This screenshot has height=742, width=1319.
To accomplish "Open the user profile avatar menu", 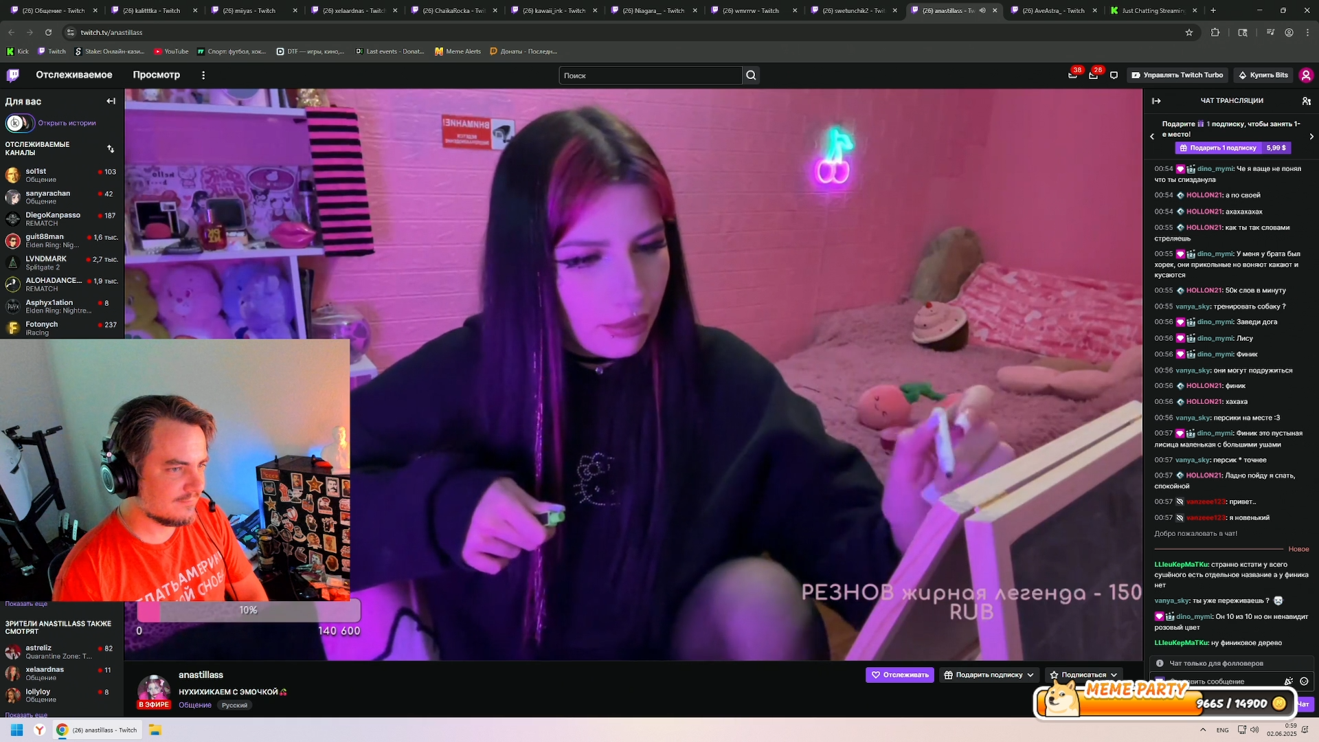I will [1306, 75].
